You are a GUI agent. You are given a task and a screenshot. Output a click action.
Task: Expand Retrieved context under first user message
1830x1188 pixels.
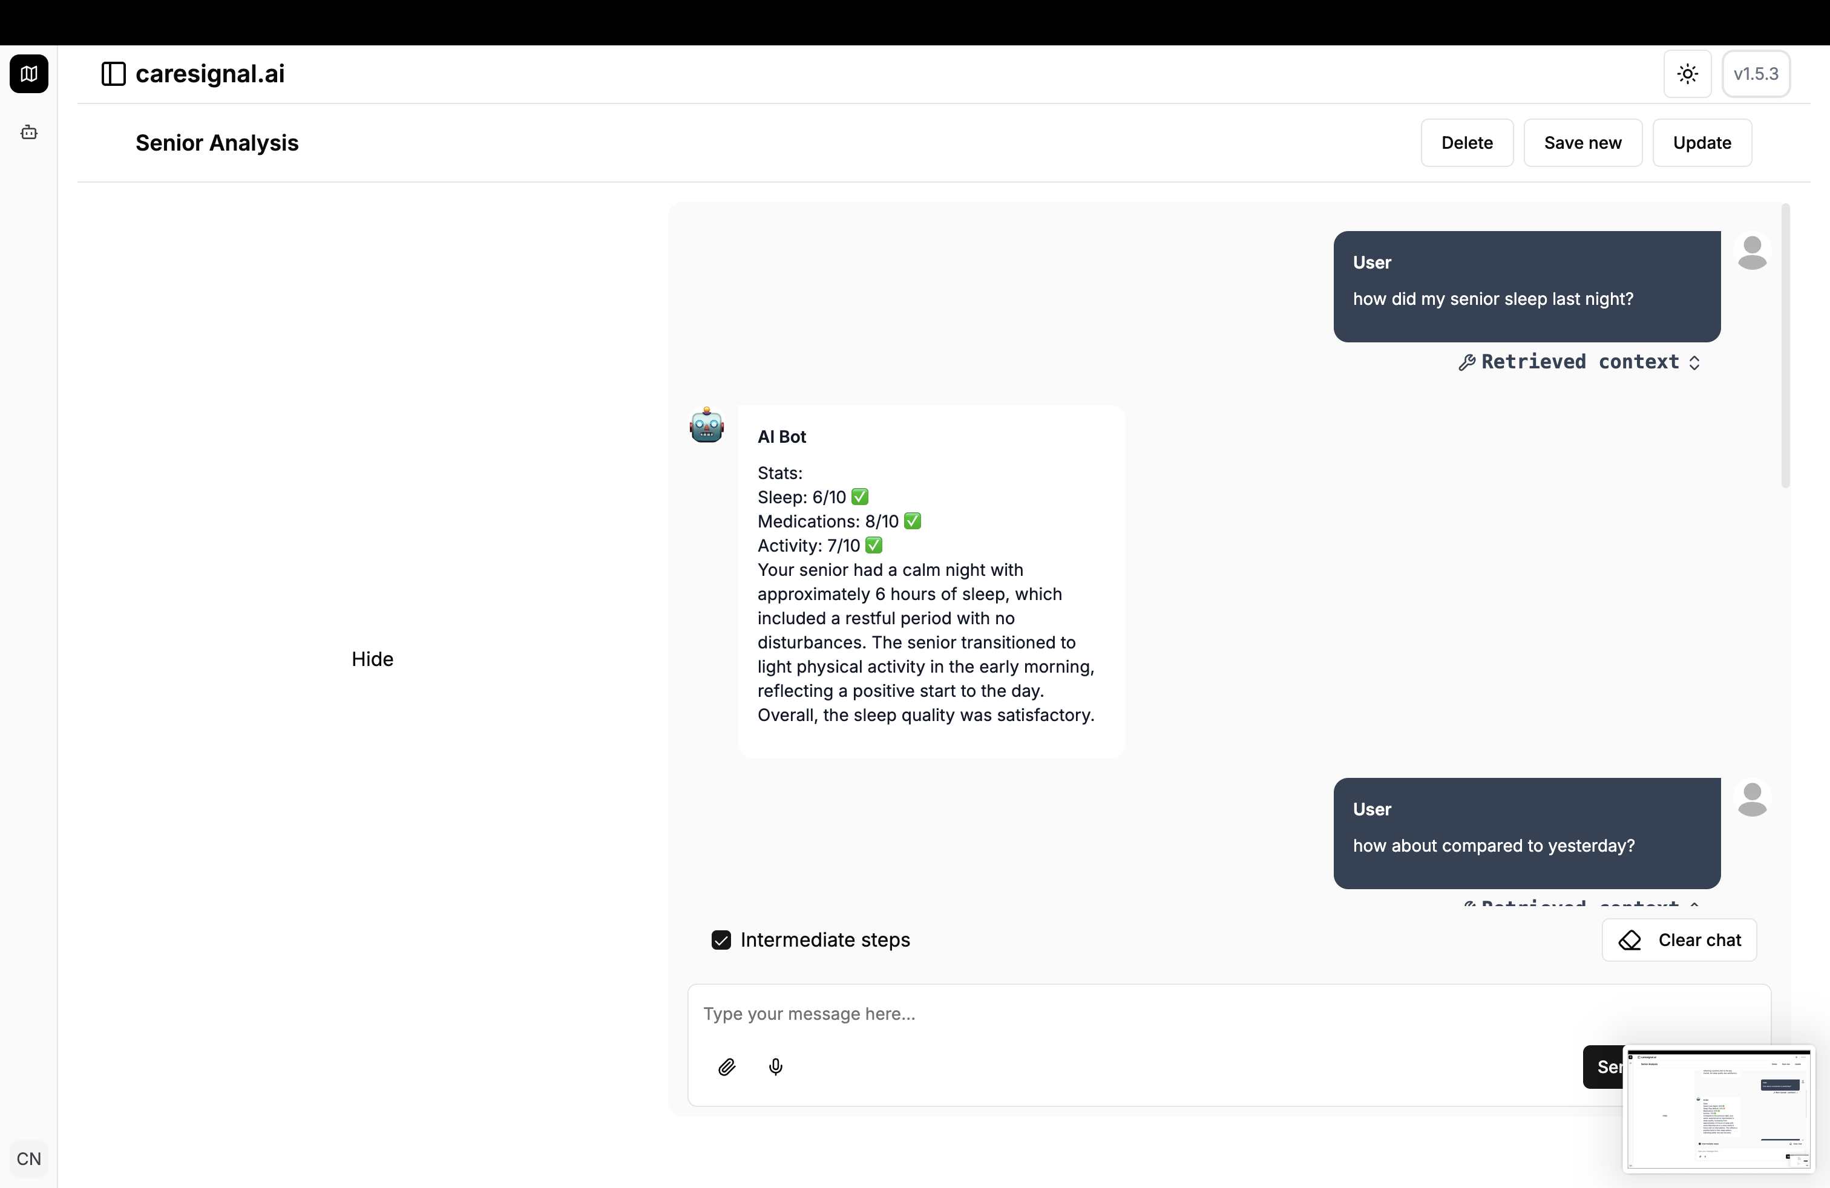click(x=1579, y=362)
